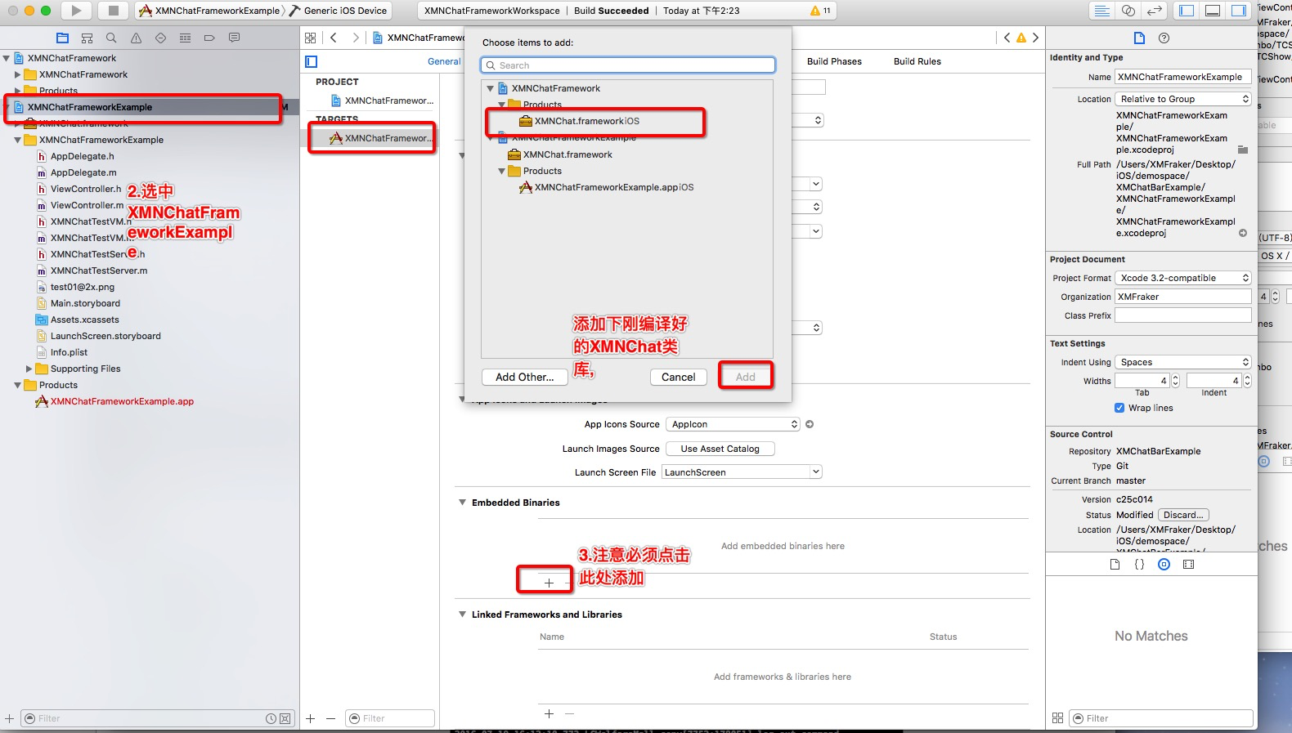
Task: Open the File inspector tab
Action: (1140, 38)
